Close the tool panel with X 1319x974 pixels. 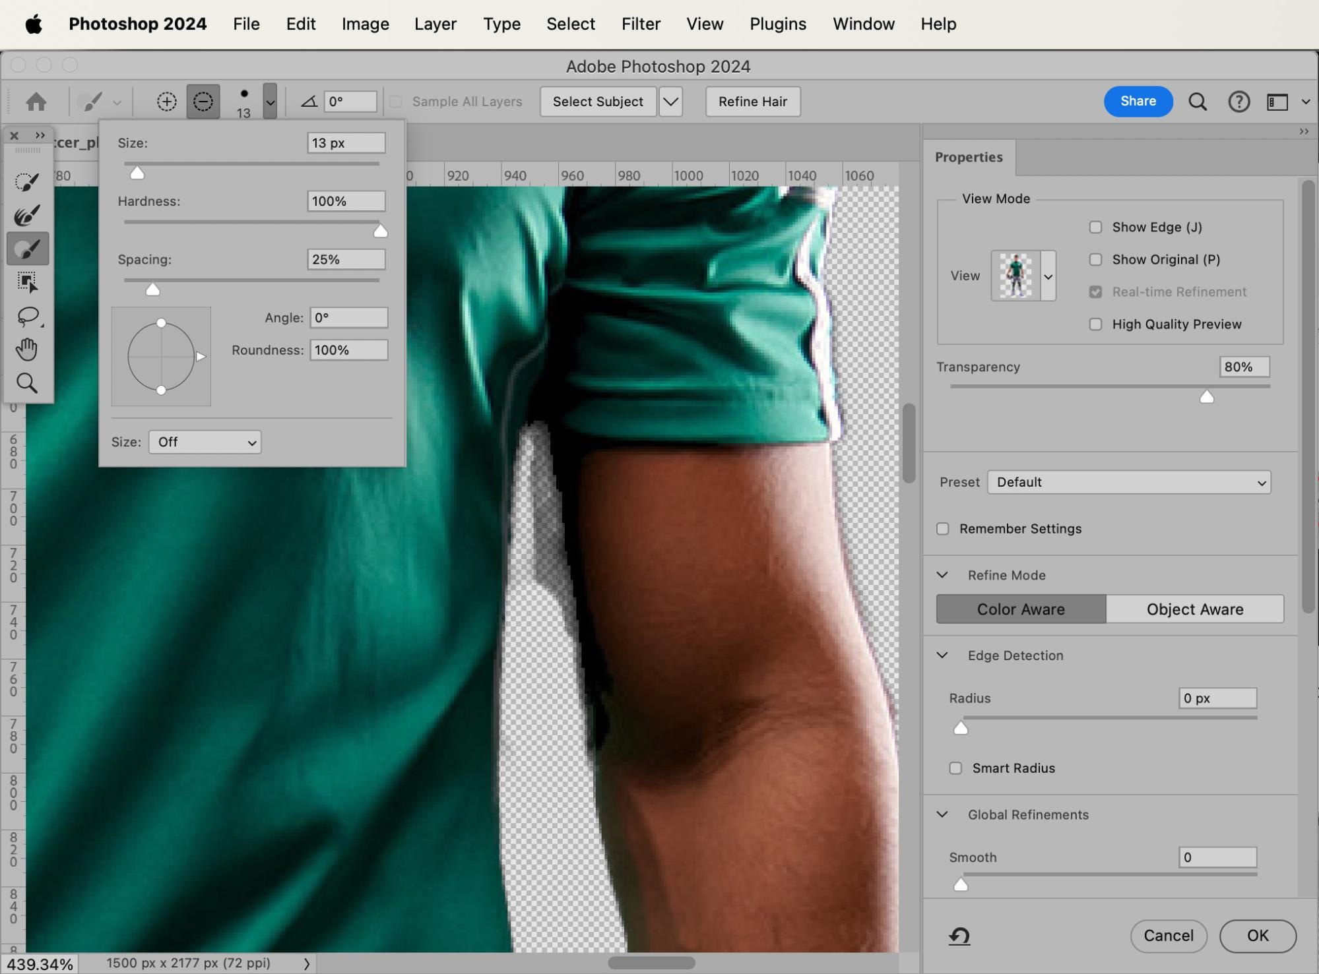pos(14,135)
